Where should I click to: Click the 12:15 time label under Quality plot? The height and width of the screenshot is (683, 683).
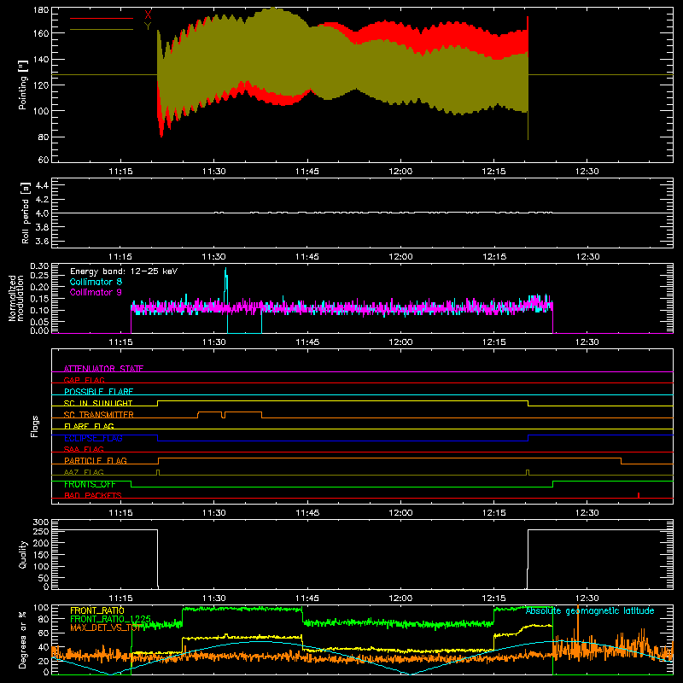coord(494,598)
